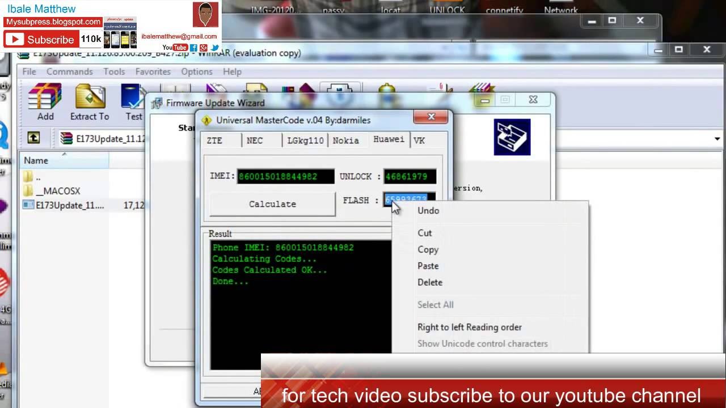
Task: Click the 'Done...' result line
Action: click(x=230, y=281)
